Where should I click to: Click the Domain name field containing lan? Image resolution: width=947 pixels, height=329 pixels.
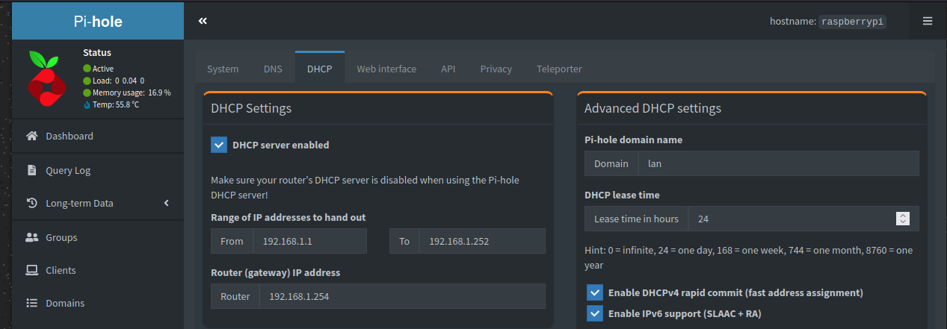click(x=779, y=163)
